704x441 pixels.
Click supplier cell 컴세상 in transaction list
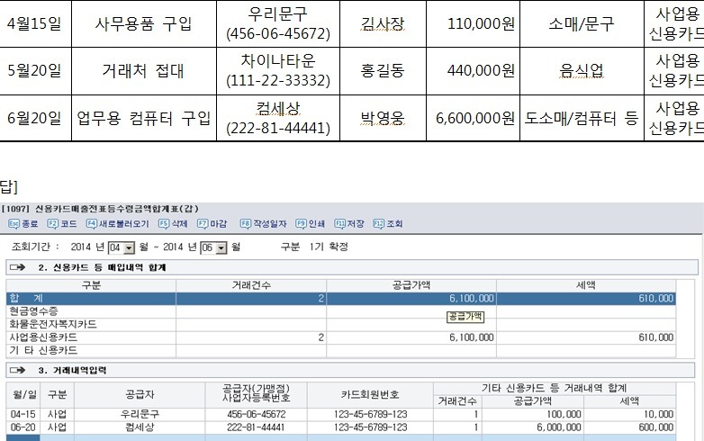pyautogui.click(x=140, y=427)
